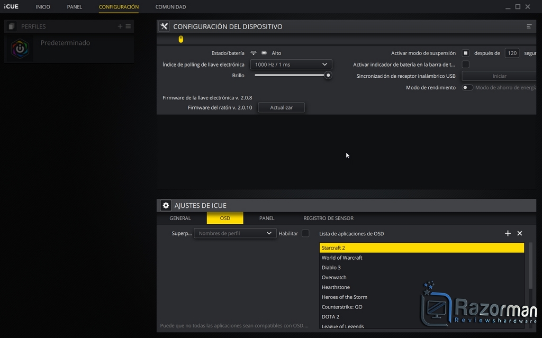The width and height of the screenshot is (542, 338).
Task: Select League of Legends entry
Action: point(422,325)
